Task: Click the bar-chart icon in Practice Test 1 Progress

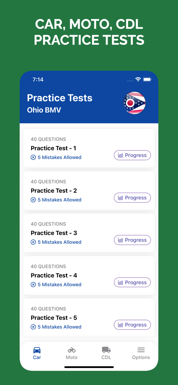Action: click(120, 155)
